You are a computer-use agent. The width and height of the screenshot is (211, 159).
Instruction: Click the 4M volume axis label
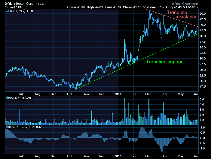click(x=202, y=105)
